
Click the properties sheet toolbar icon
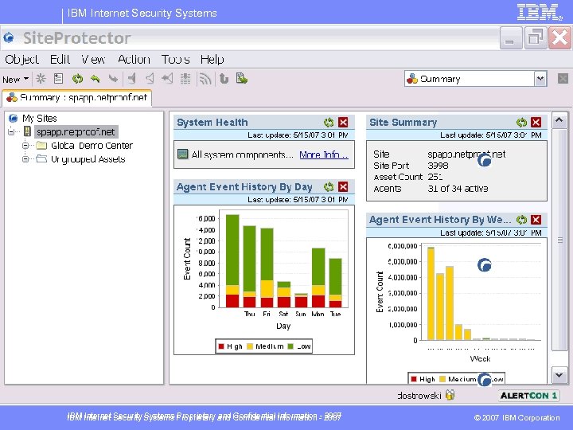(58, 79)
